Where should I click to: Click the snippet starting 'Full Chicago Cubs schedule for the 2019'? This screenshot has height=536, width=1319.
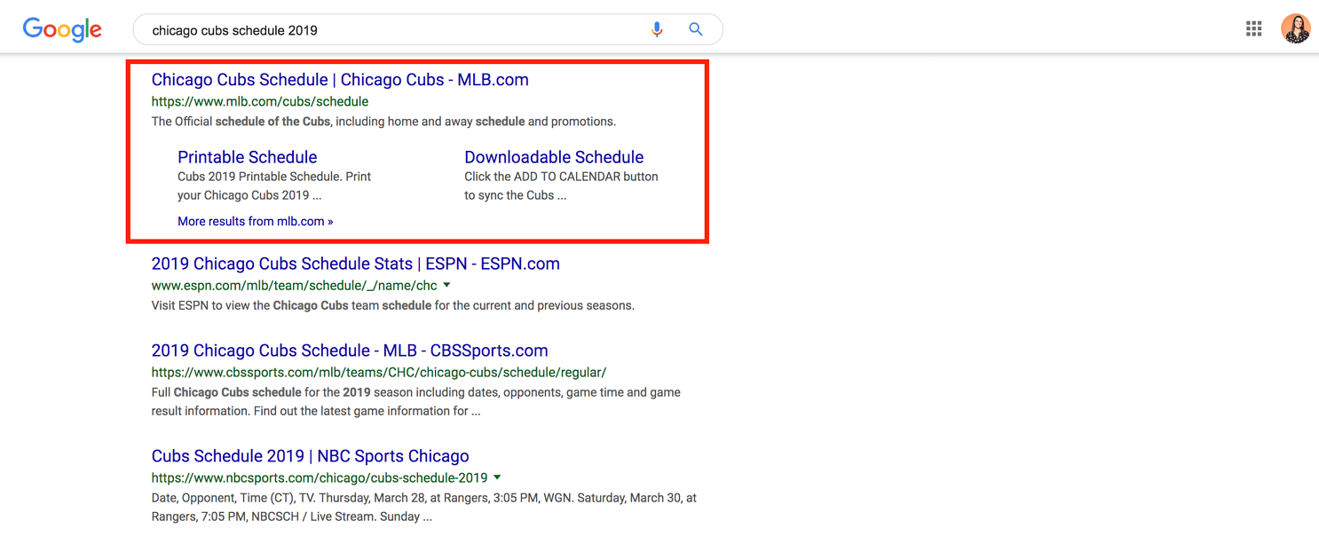click(x=416, y=401)
